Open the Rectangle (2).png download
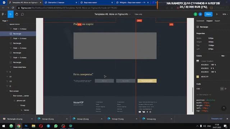 15,119
